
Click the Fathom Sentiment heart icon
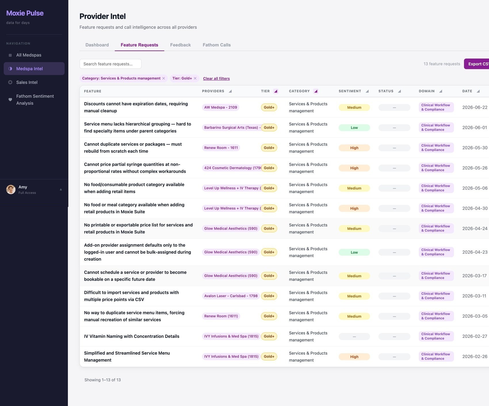10,100
